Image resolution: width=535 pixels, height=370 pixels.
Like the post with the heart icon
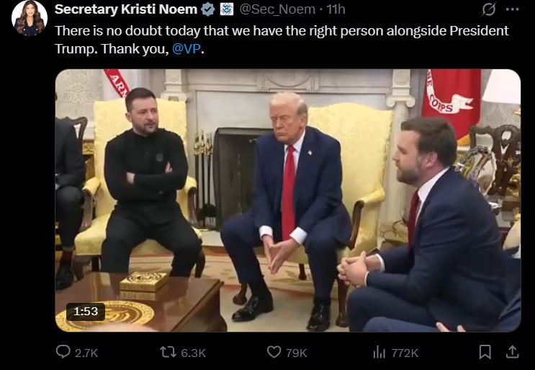click(274, 352)
